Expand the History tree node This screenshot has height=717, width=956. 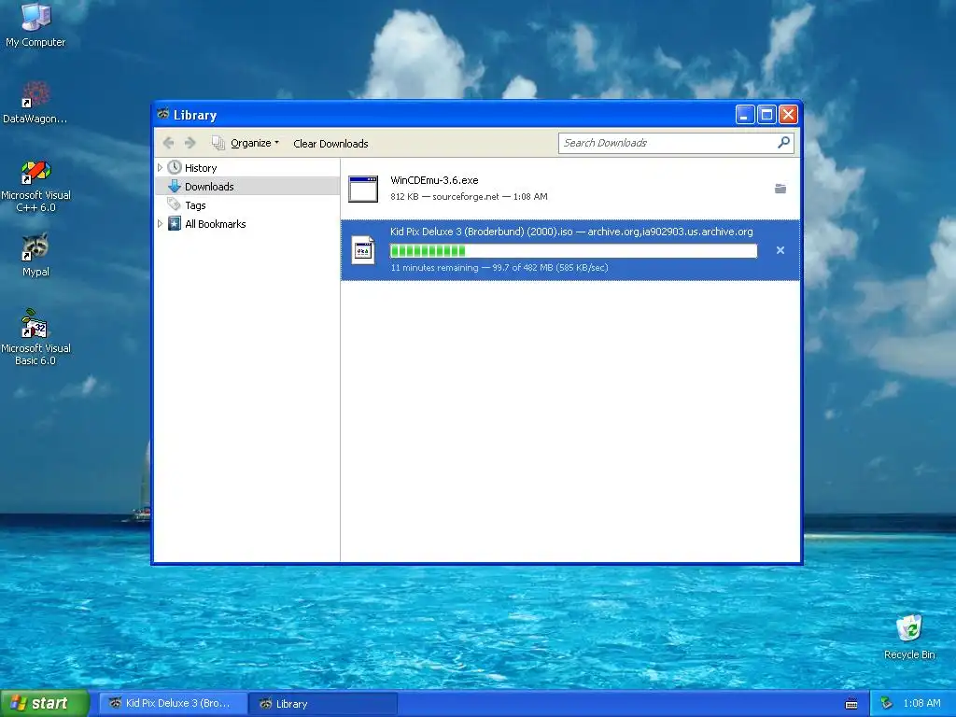pos(160,168)
